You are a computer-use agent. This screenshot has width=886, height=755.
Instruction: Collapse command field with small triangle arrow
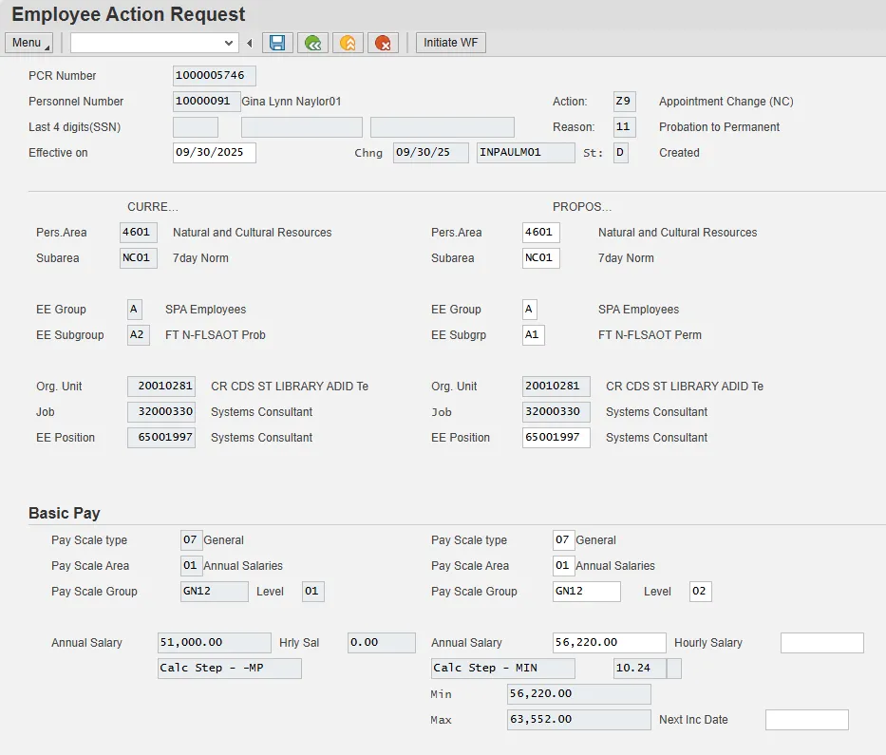click(250, 43)
